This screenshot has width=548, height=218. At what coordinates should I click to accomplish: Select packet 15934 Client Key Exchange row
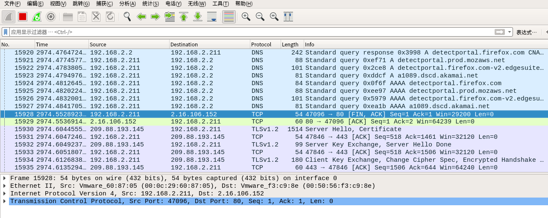pos(274,160)
